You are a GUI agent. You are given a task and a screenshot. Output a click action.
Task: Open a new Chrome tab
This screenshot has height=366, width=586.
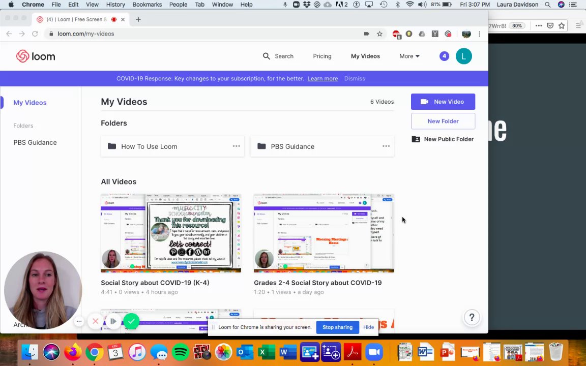pyautogui.click(x=138, y=19)
